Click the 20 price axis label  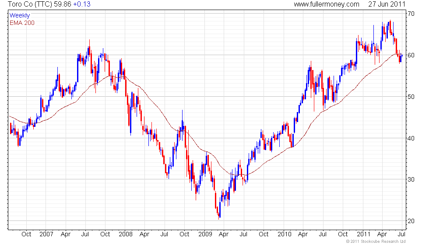[411, 221]
